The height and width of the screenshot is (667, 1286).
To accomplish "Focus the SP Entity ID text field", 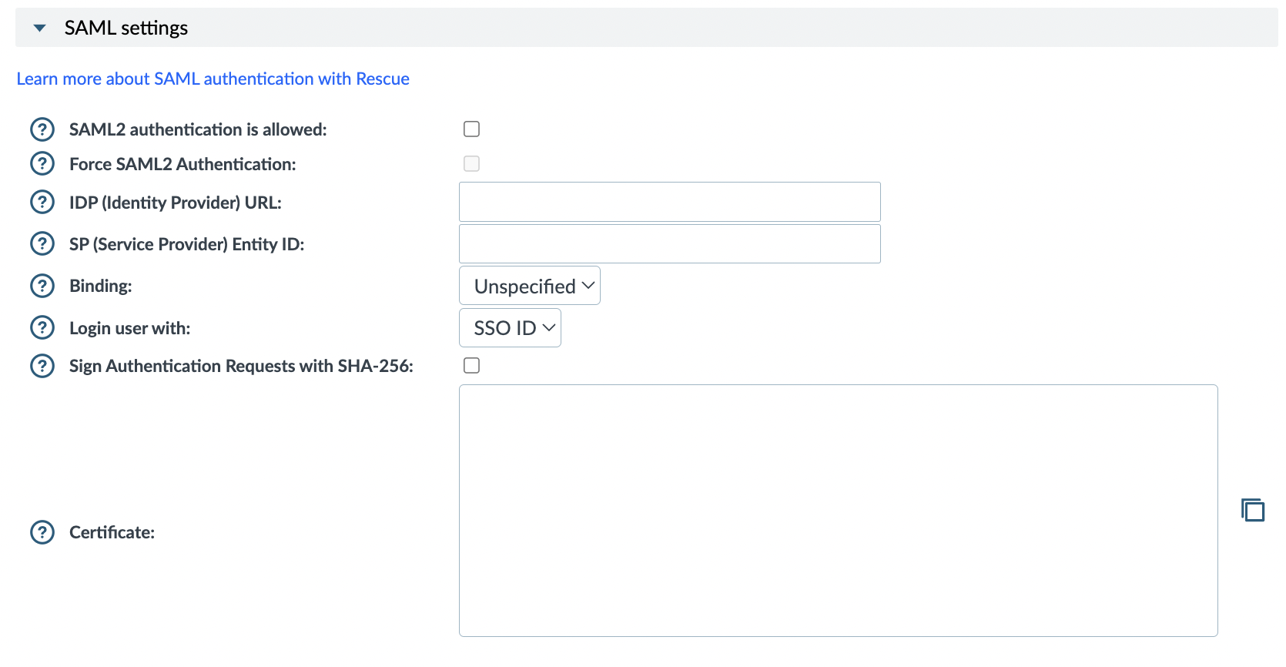I will pyautogui.click(x=669, y=244).
